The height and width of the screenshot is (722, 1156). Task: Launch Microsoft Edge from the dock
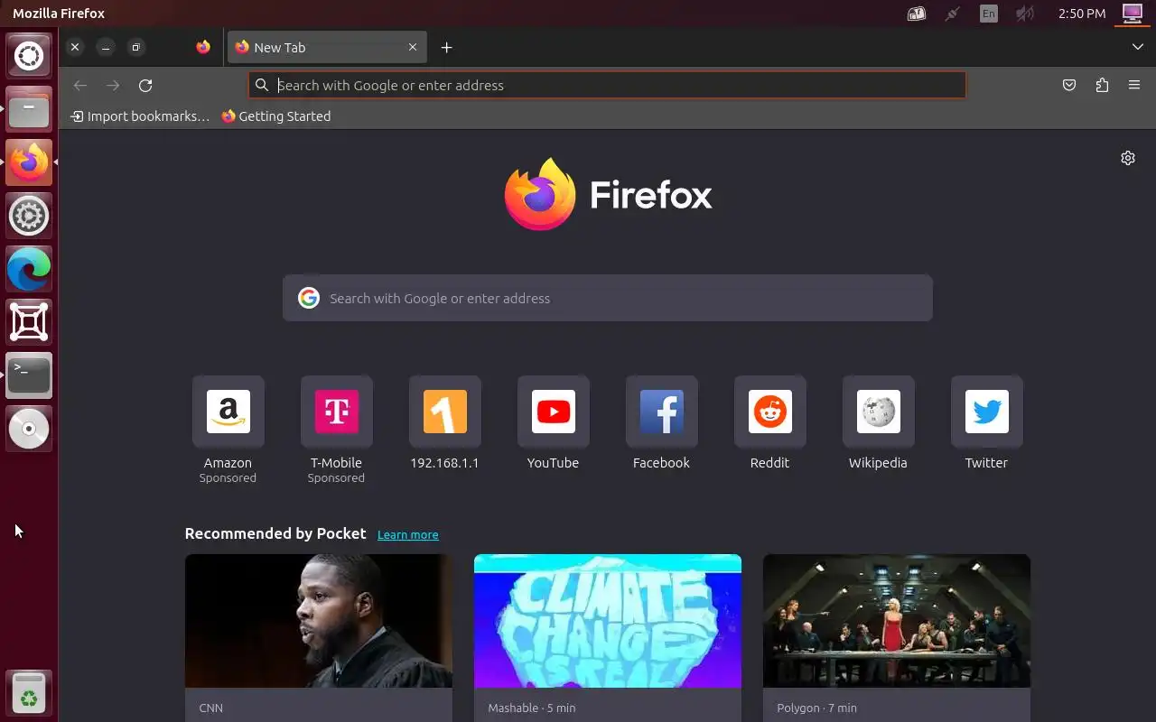point(29,269)
